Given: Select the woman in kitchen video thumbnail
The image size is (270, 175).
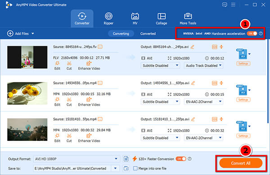Looking at the screenshot, I should 27,57.
